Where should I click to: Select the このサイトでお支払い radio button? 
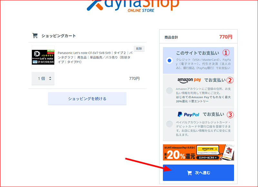pos(169,61)
